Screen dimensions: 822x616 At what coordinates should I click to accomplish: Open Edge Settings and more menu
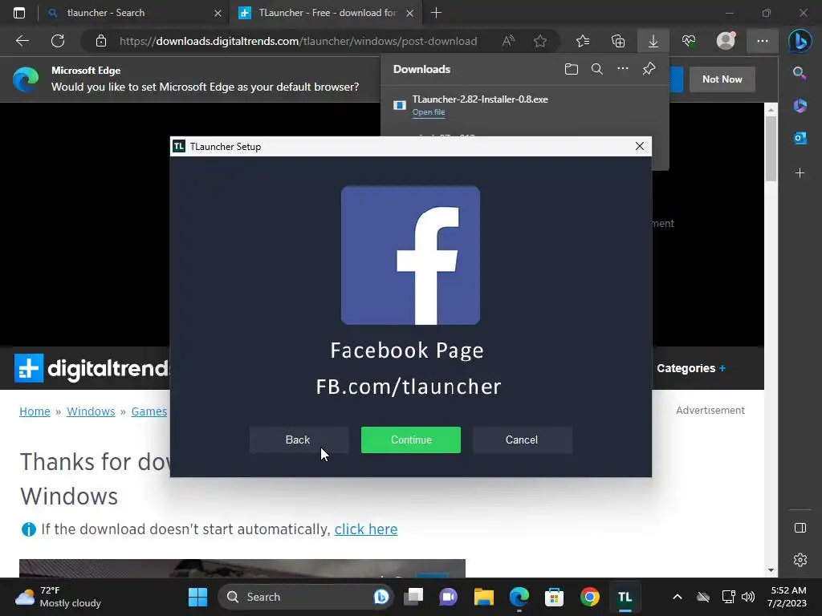click(763, 41)
